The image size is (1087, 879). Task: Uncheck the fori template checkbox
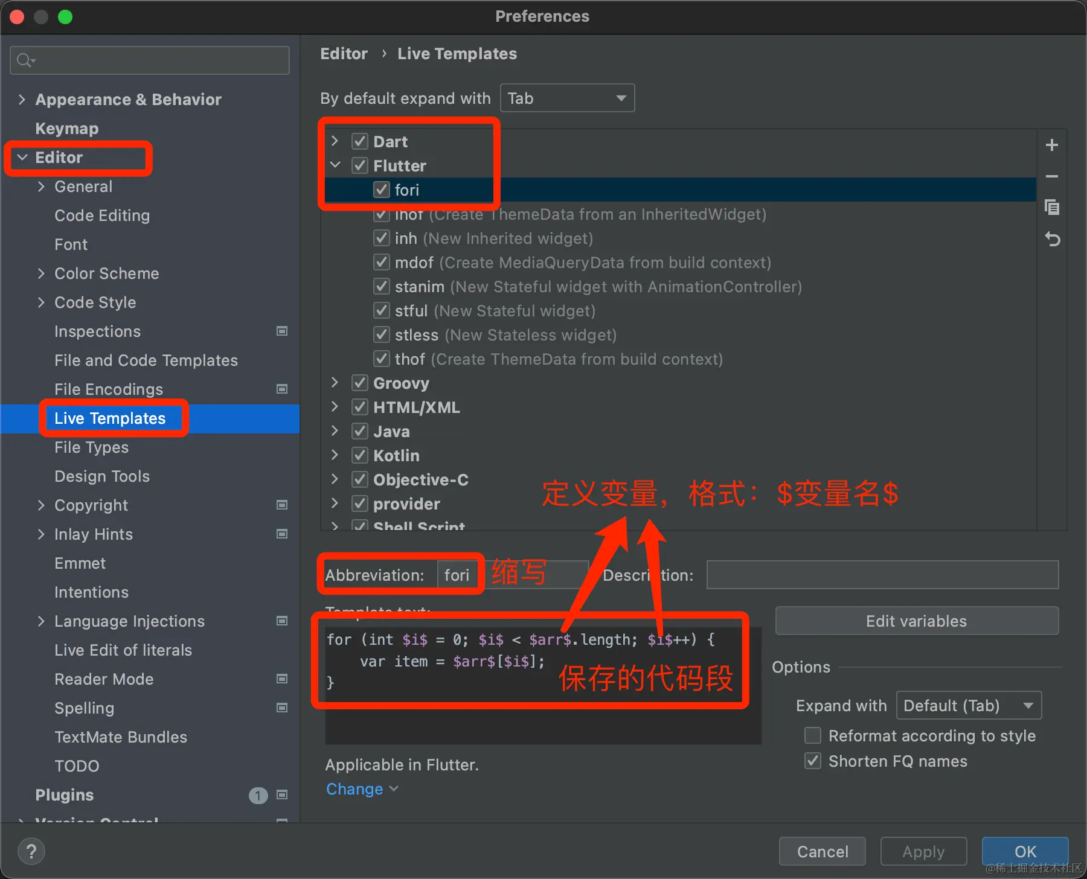pyautogui.click(x=382, y=190)
